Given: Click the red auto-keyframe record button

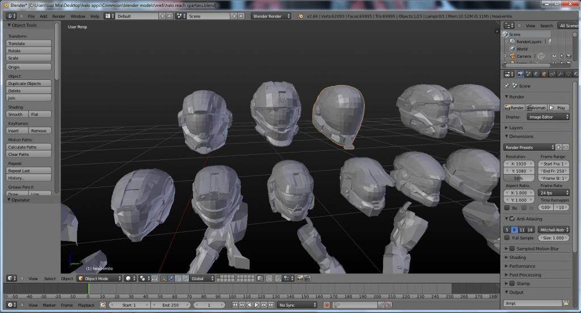Looking at the screenshot, I should point(326,305).
